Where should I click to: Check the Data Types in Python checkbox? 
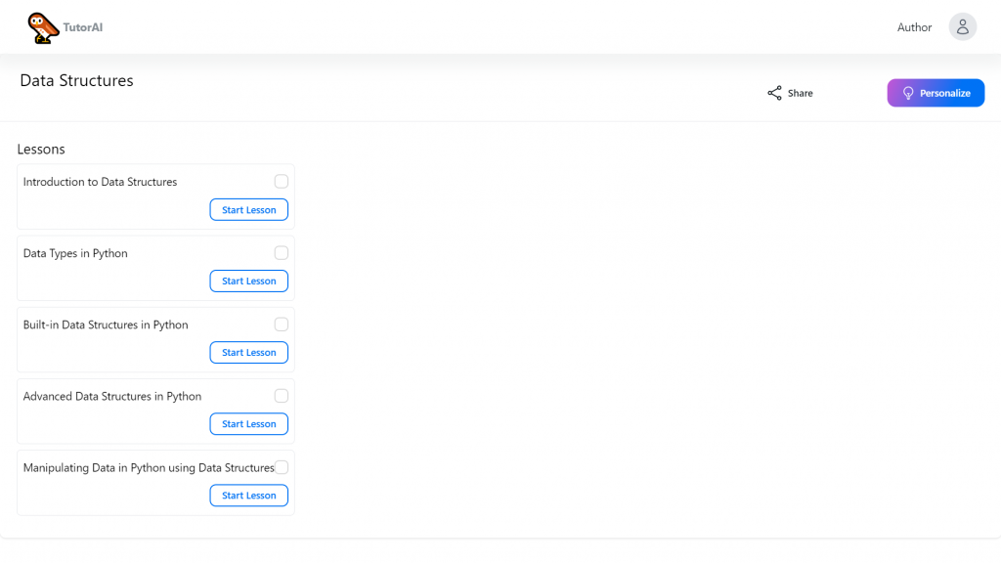[x=281, y=252]
